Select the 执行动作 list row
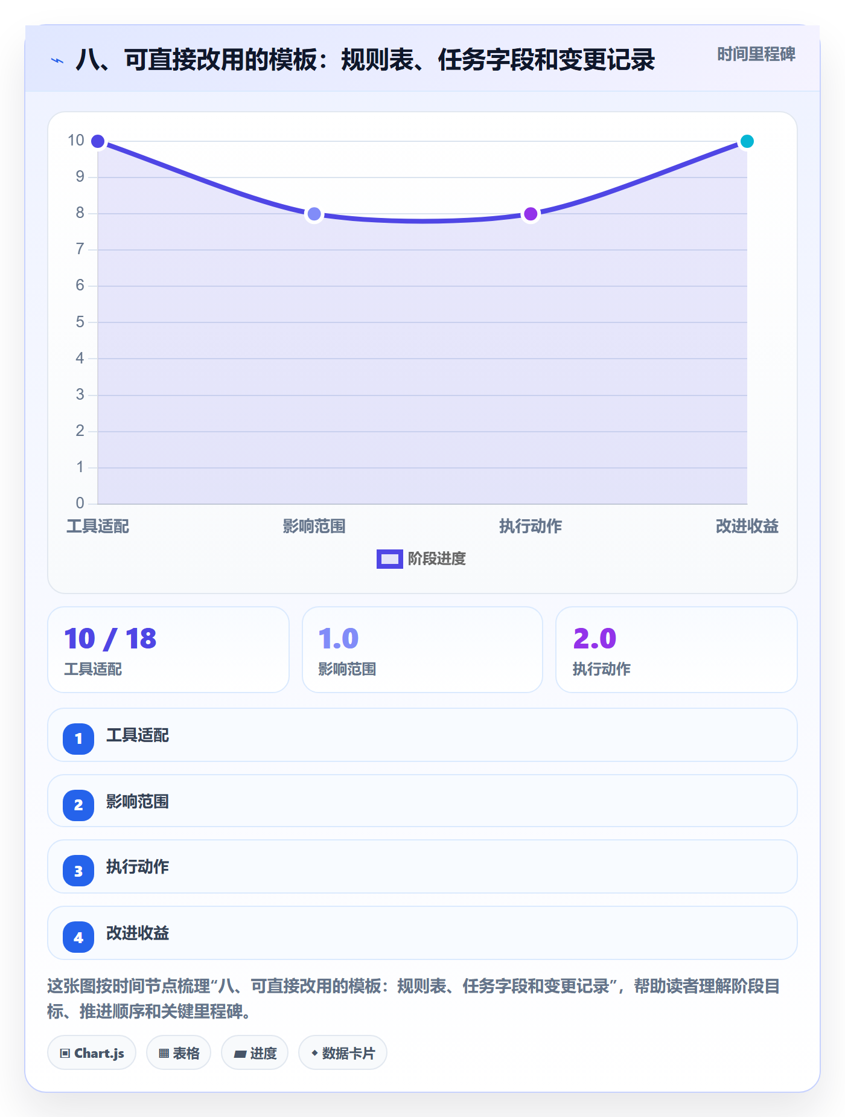This screenshot has width=845, height=1117. 422,866
